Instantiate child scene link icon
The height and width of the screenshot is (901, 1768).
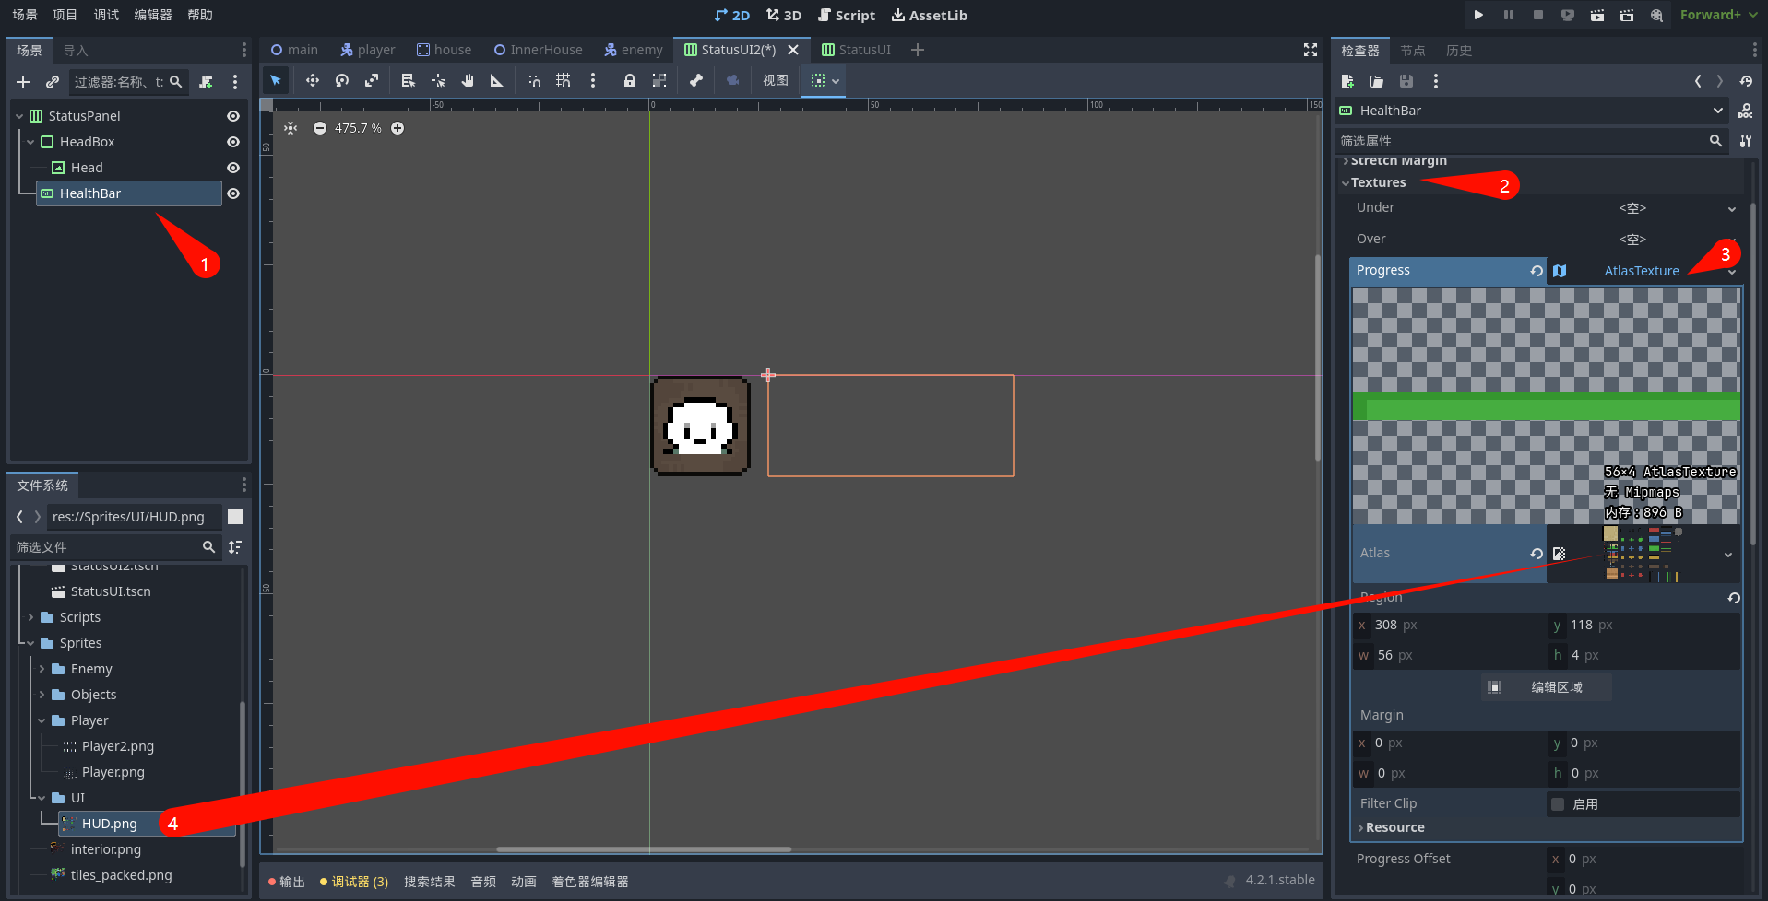53,82
